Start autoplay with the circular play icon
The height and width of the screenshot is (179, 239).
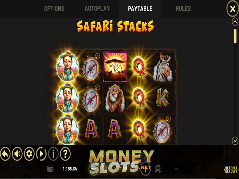pyautogui.click(x=41, y=154)
